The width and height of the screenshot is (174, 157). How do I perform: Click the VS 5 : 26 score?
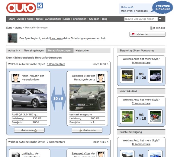click(x=141, y=76)
